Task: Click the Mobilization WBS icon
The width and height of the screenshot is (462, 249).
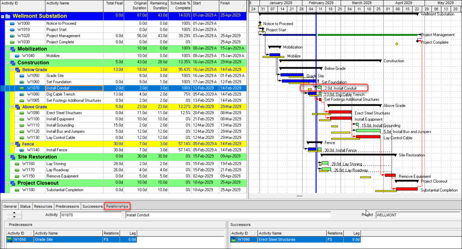Action: 13,49
